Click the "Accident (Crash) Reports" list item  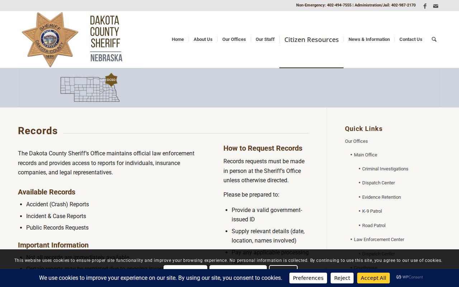point(57,204)
